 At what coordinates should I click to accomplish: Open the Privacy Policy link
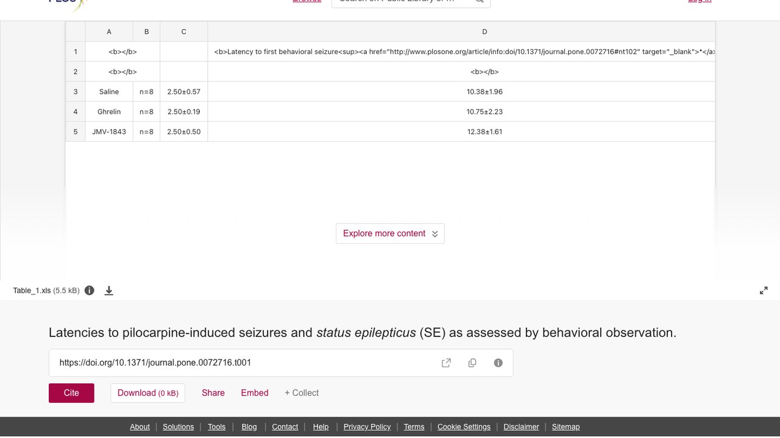(367, 426)
